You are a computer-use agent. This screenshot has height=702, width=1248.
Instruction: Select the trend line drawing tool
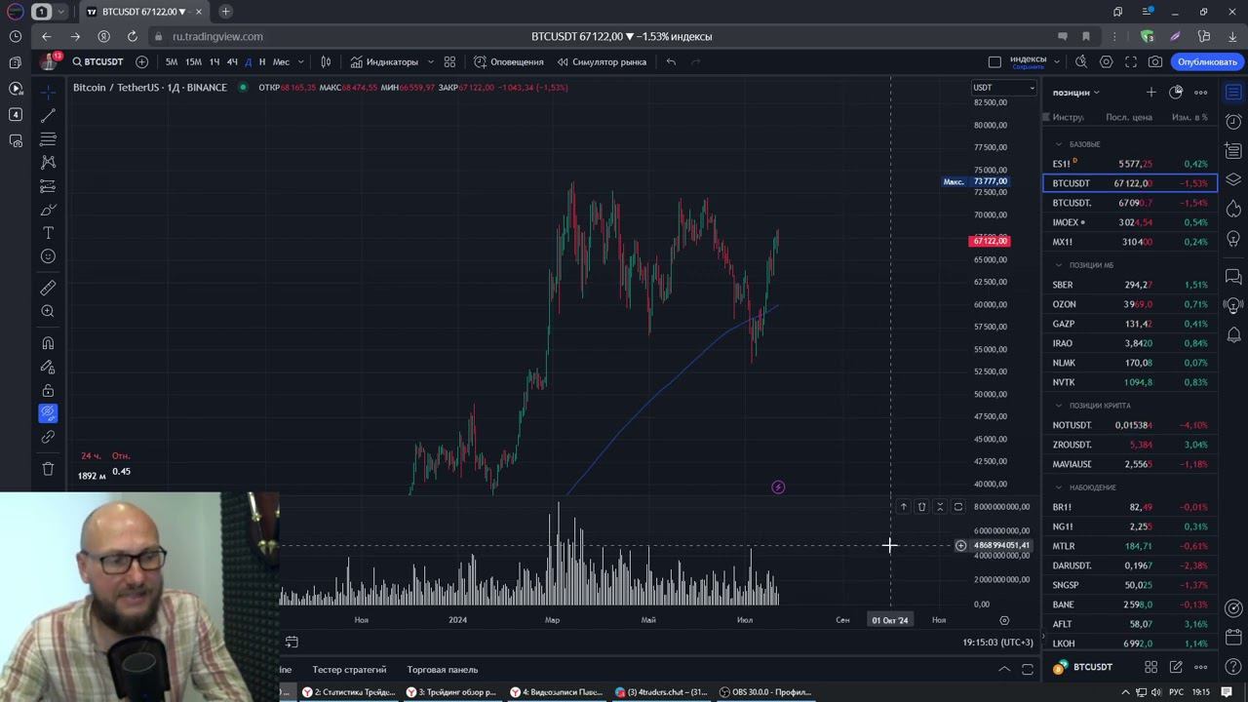point(48,115)
